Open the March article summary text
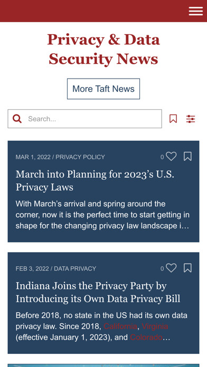The height and width of the screenshot is (367, 207). 102,215
